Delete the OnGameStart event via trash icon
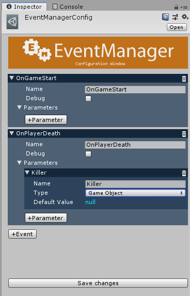The image size is (190, 296). tap(184, 79)
